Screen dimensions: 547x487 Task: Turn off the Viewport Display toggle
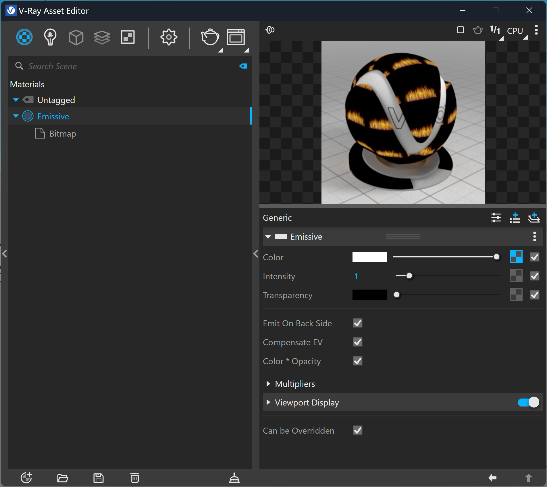529,402
